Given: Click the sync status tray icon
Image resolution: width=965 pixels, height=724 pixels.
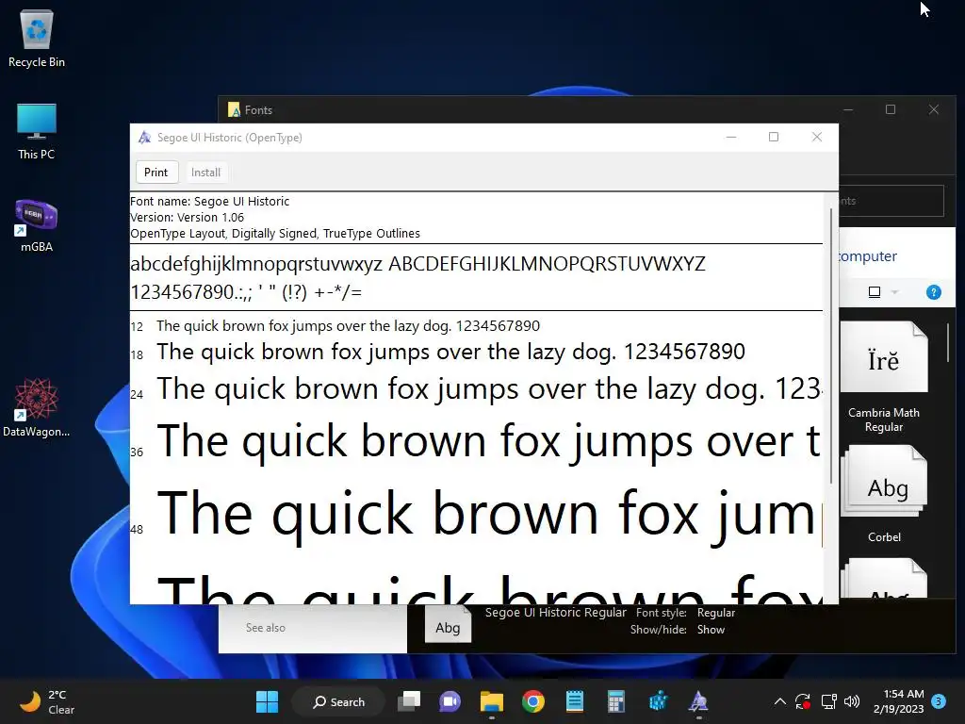Looking at the screenshot, I should [x=803, y=701].
